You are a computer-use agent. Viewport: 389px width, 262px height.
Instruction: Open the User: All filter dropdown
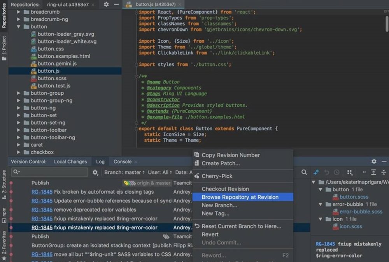click(160, 172)
